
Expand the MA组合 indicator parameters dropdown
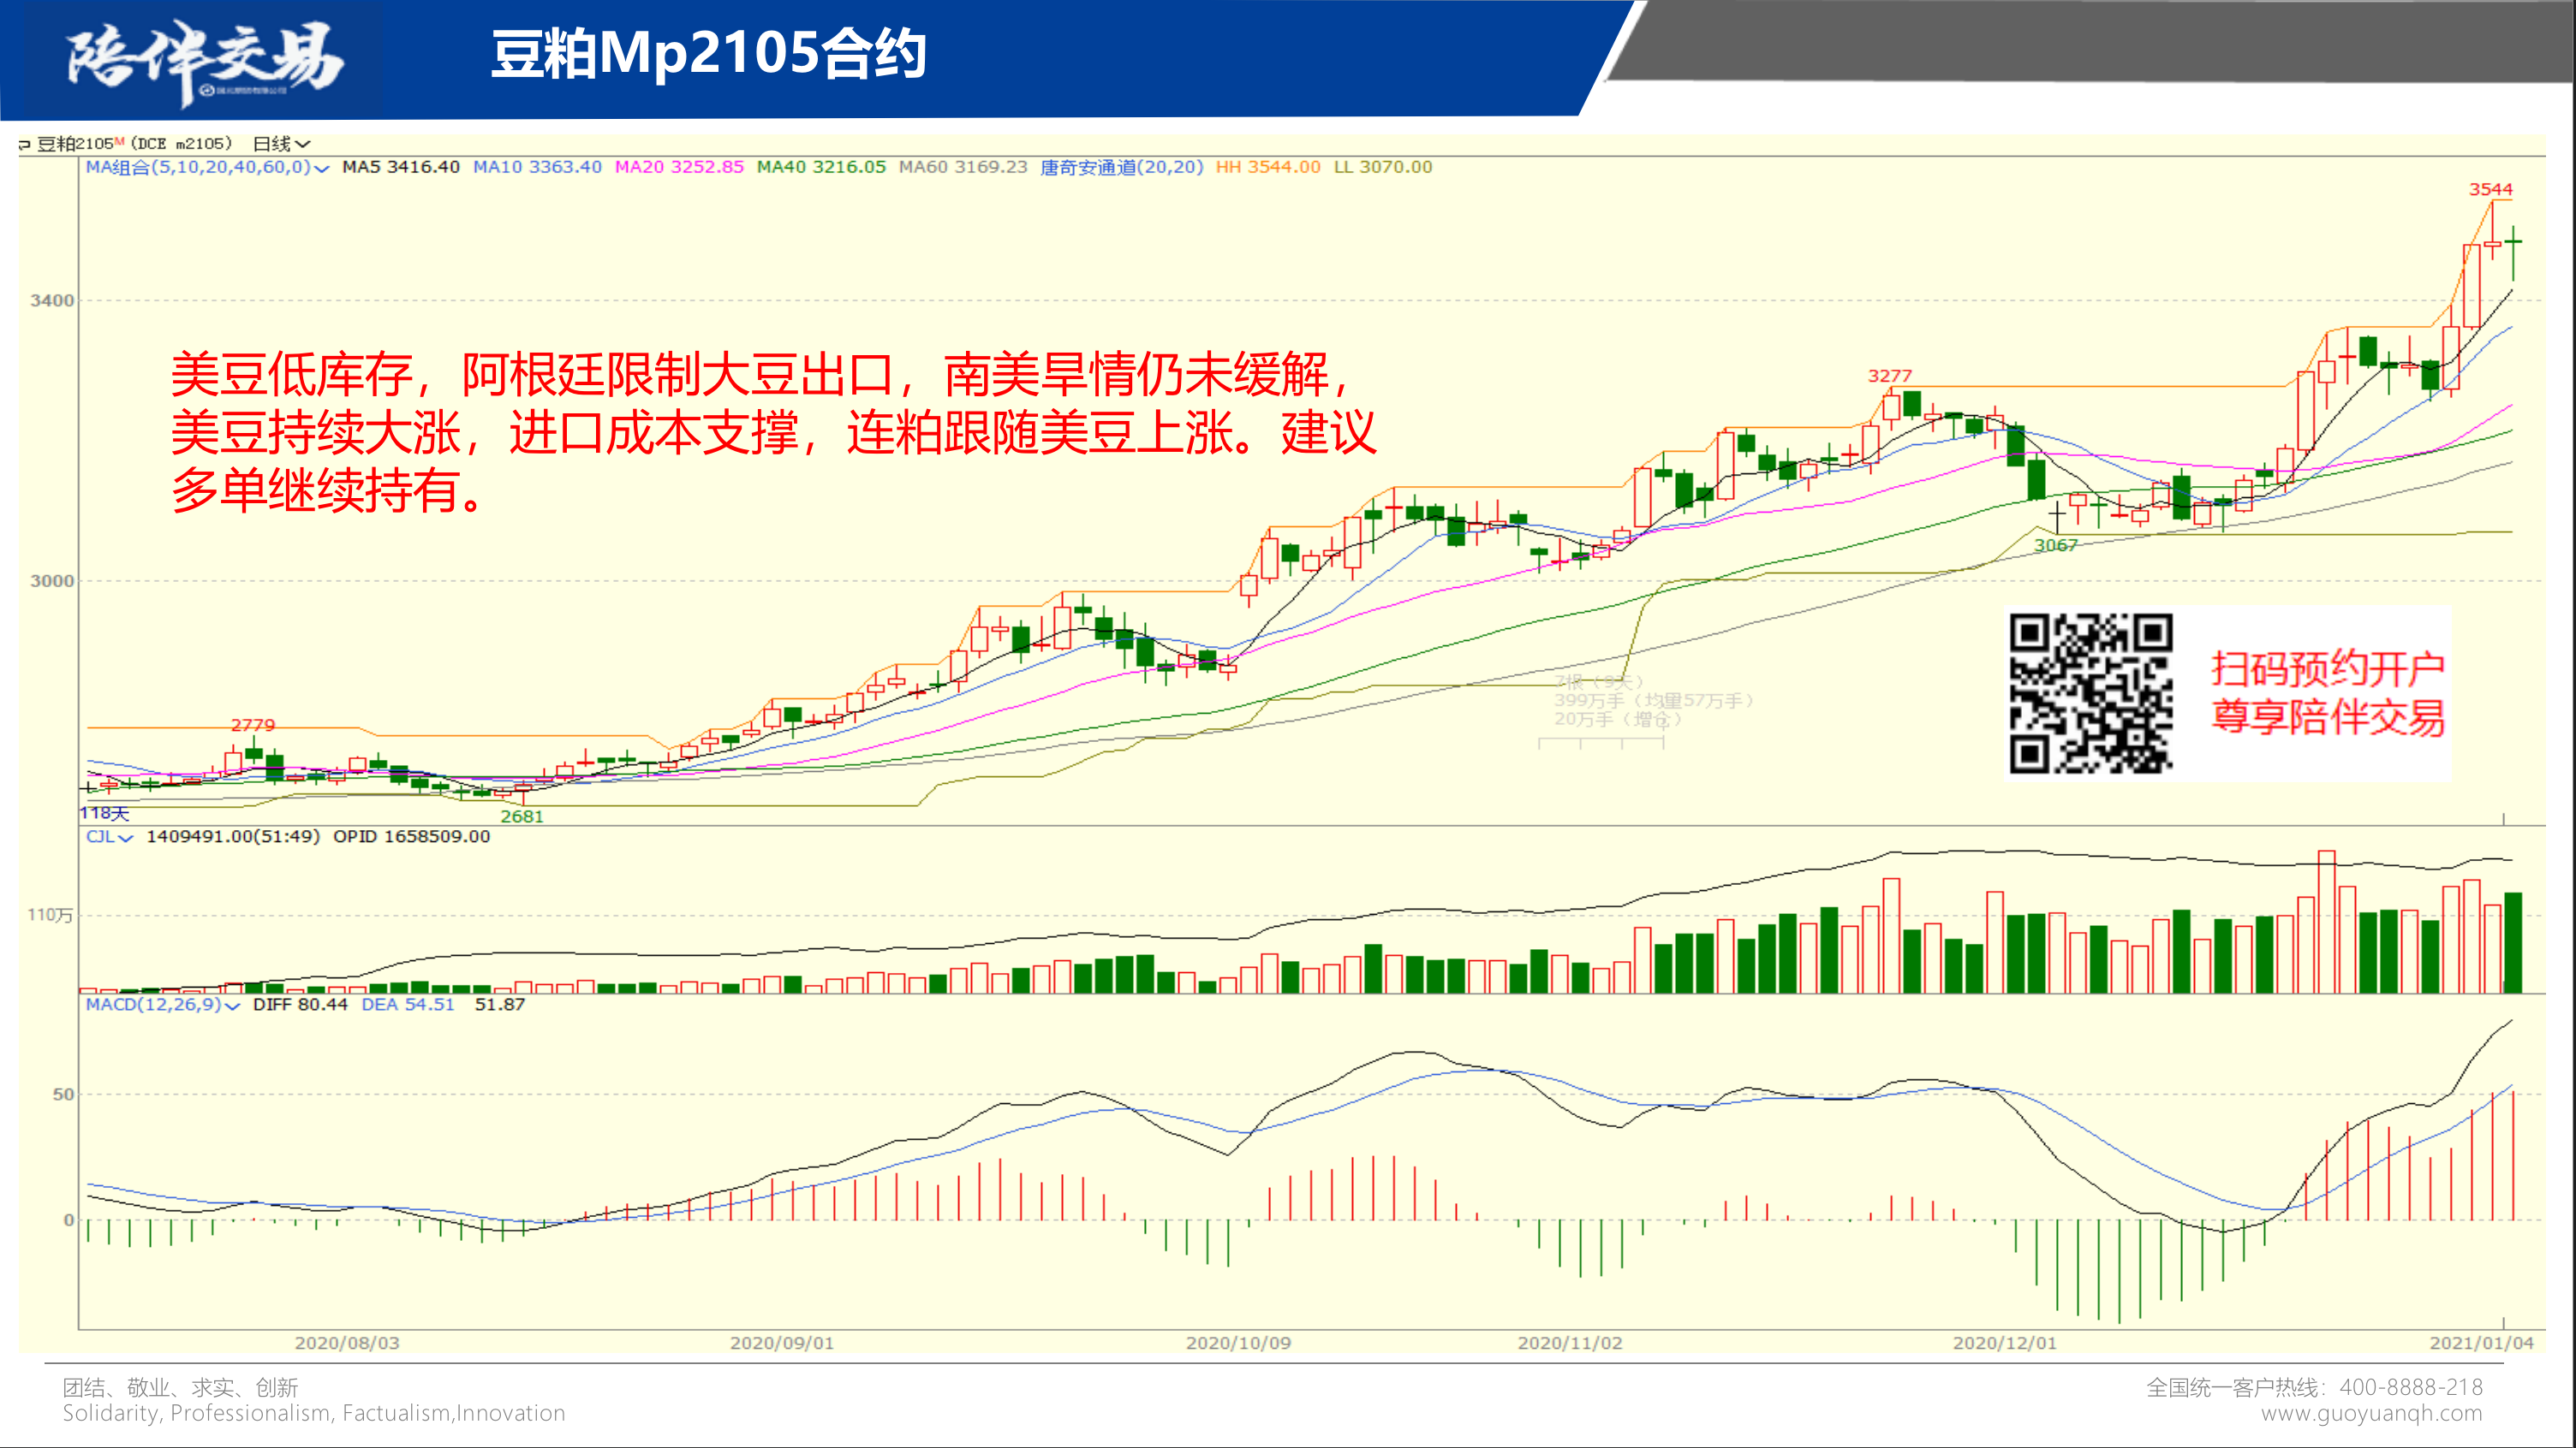tap(321, 168)
